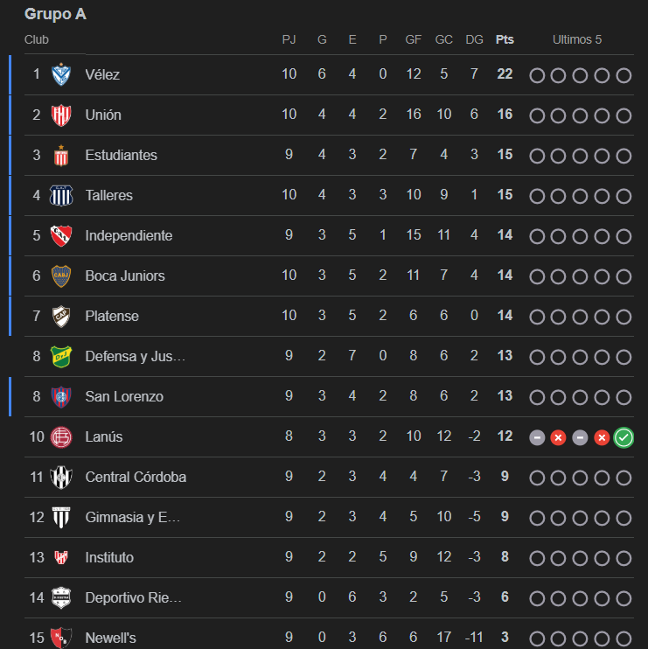648x649 pixels.
Task: Click the Ultimos 5 column header
Action: (x=577, y=39)
